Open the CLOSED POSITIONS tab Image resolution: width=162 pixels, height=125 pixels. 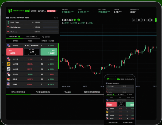92,92
